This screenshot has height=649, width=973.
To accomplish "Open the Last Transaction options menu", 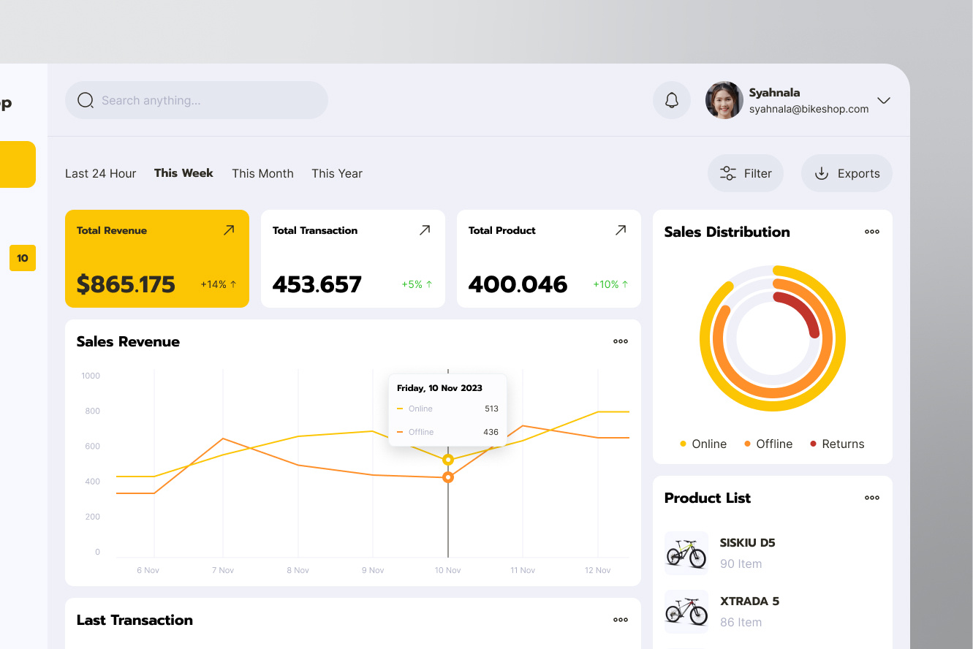I will coord(620,620).
